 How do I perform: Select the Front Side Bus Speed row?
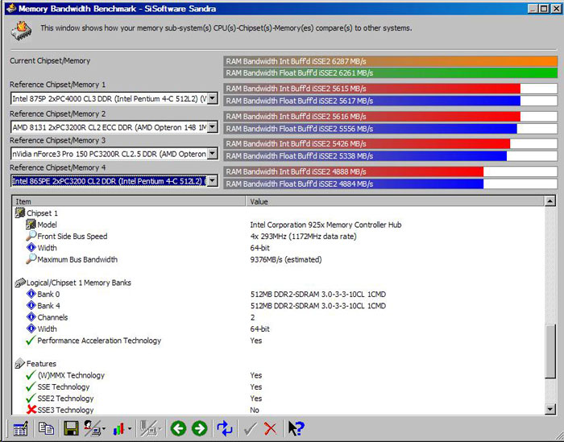click(279, 236)
